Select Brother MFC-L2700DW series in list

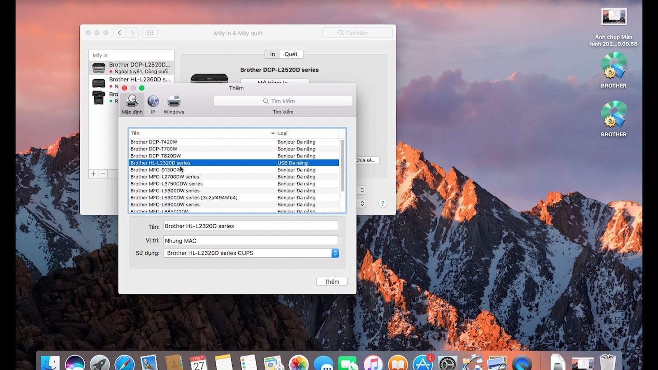pyautogui.click(x=165, y=177)
